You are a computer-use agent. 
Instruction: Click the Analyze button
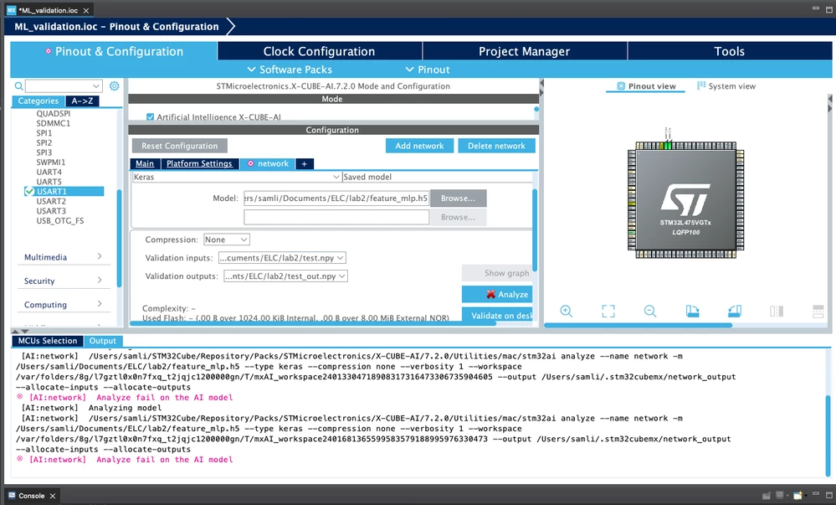tap(497, 294)
